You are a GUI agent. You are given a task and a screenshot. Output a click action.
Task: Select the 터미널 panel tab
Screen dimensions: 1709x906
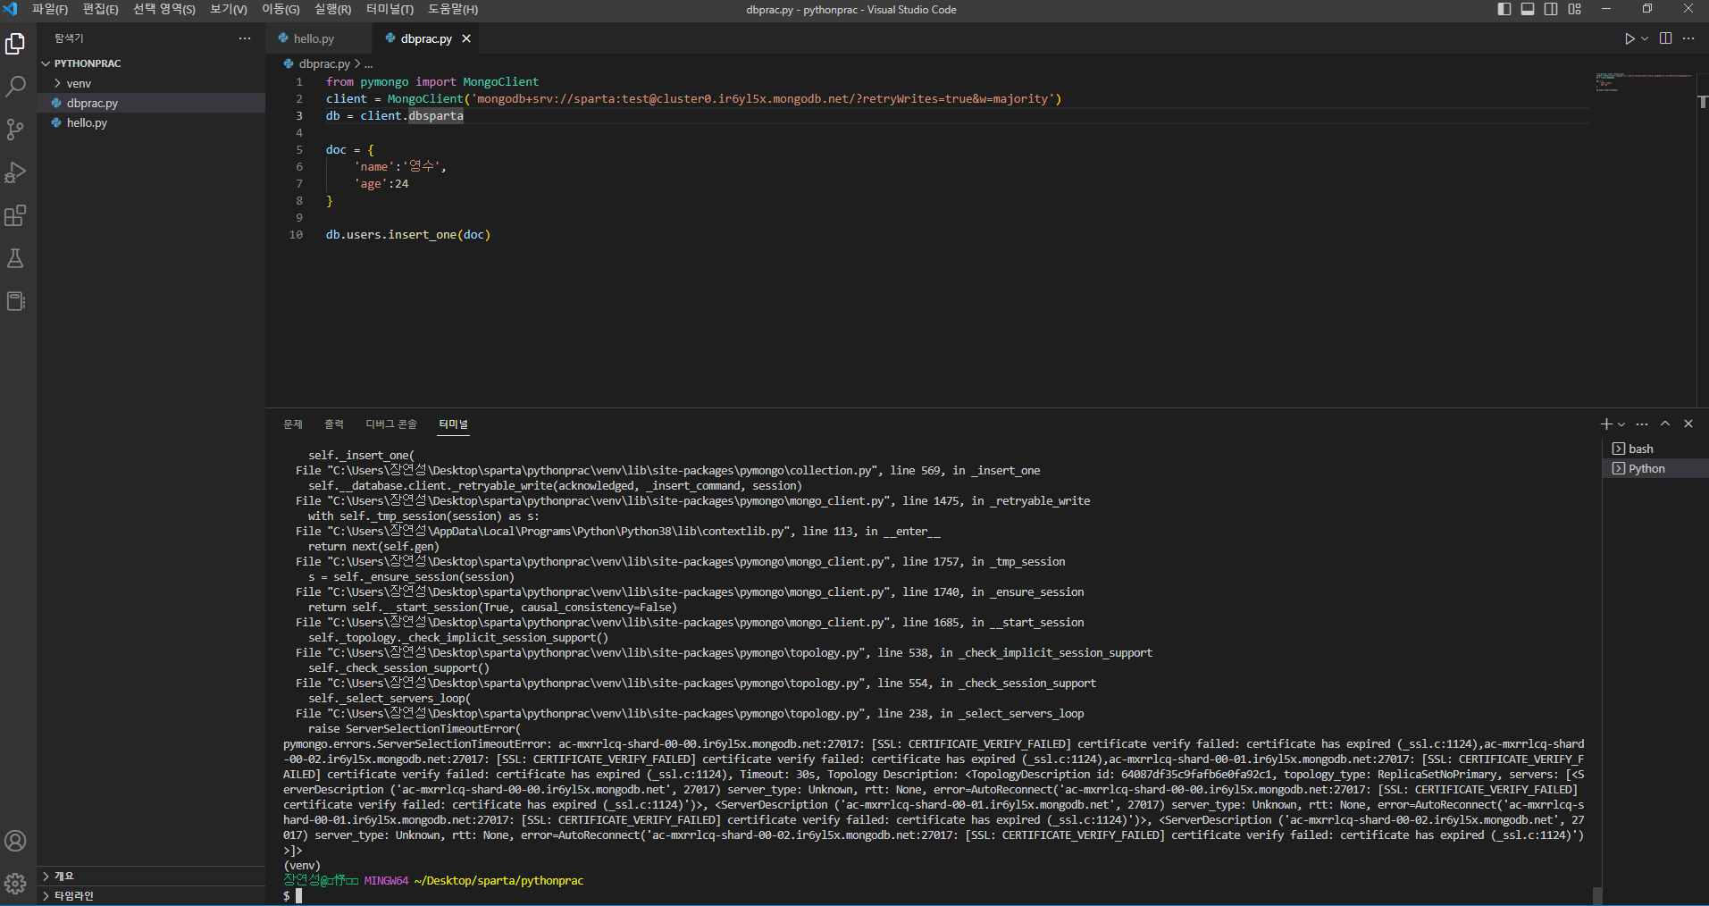[453, 424]
